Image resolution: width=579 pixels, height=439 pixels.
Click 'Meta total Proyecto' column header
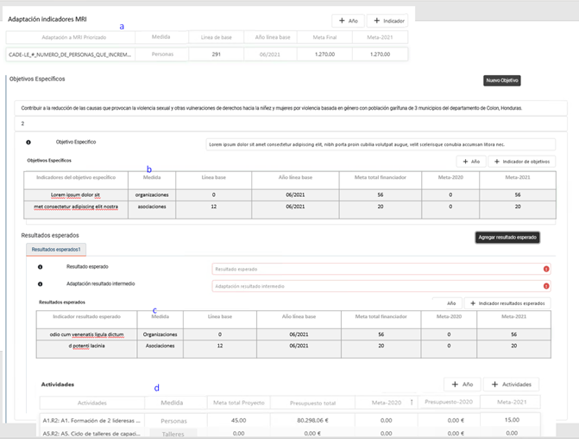coord(238,403)
